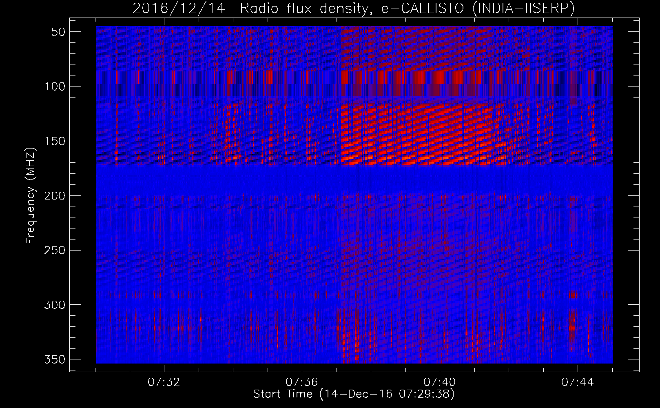660x408 pixels.
Task: Click the 50 frequency tick label
Action: [59, 32]
